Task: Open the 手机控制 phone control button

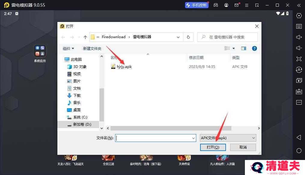Action: [x=197, y=5]
